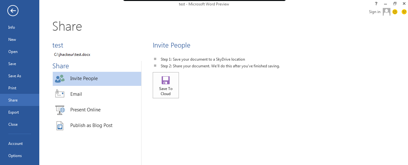Click the Publish as Blog Post page icon
Screen dimensions: 408x165
coord(60,125)
